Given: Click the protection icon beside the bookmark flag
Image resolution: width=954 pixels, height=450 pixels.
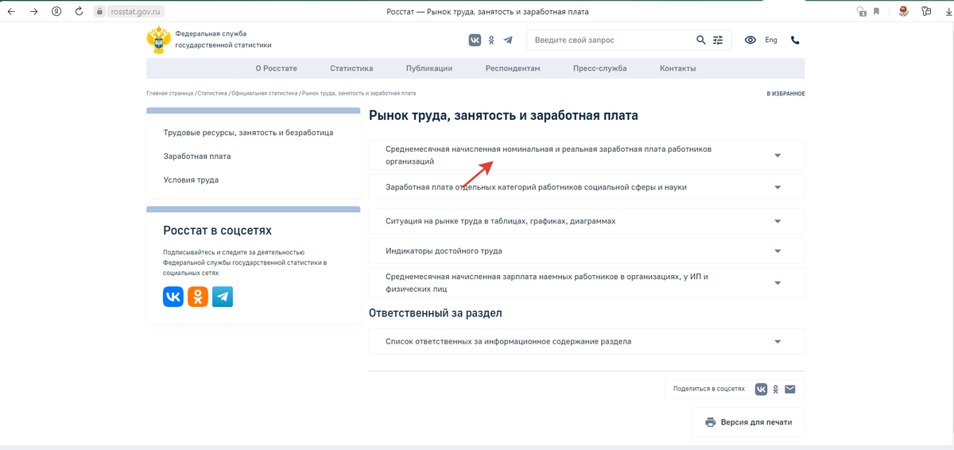Looking at the screenshot, I should pos(862,11).
